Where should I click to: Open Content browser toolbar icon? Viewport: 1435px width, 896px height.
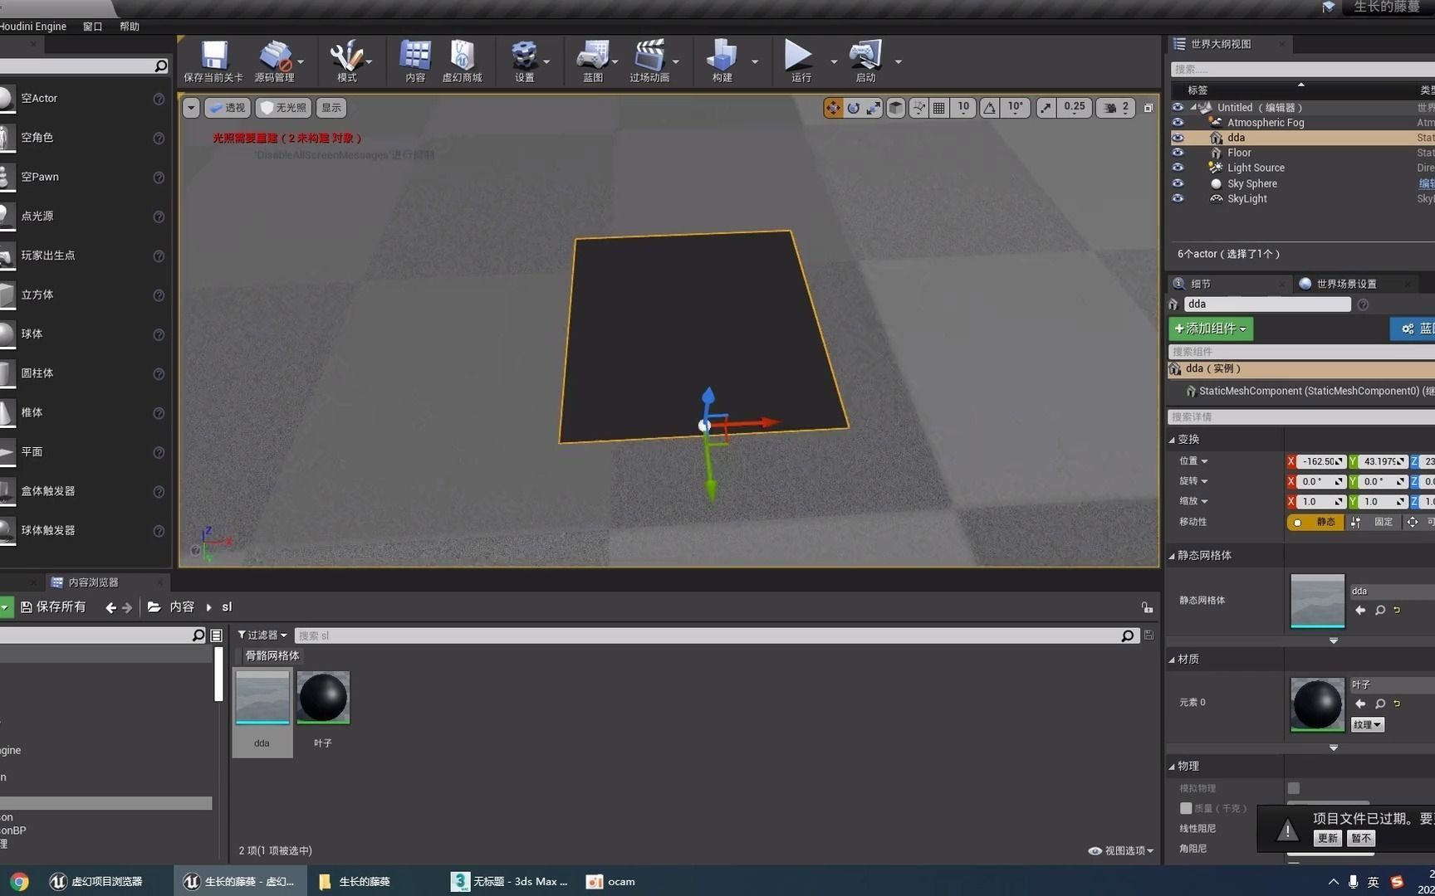tap(415, 61)
